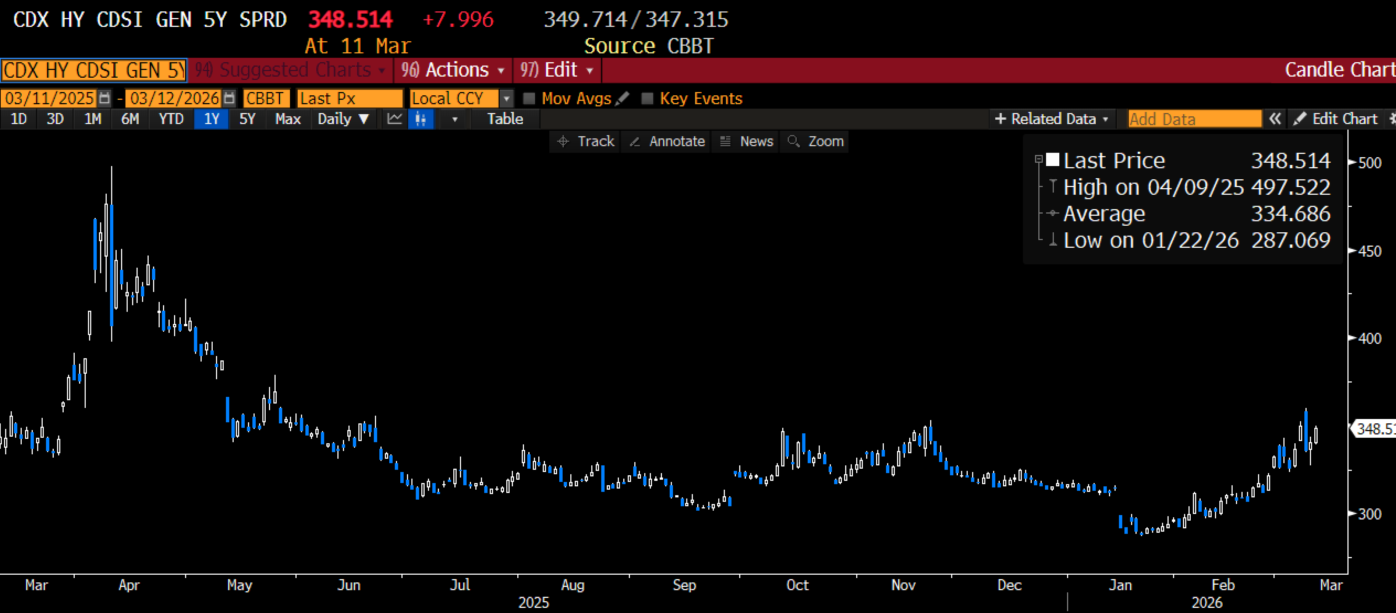The width and height of the screenshot is (1396, 613).
Task: Click the Table view button
Action: pyautogui.click(x=504, y=119)
